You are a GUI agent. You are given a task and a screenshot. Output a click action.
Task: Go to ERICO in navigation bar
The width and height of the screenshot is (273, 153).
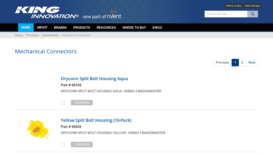(157, 28)
